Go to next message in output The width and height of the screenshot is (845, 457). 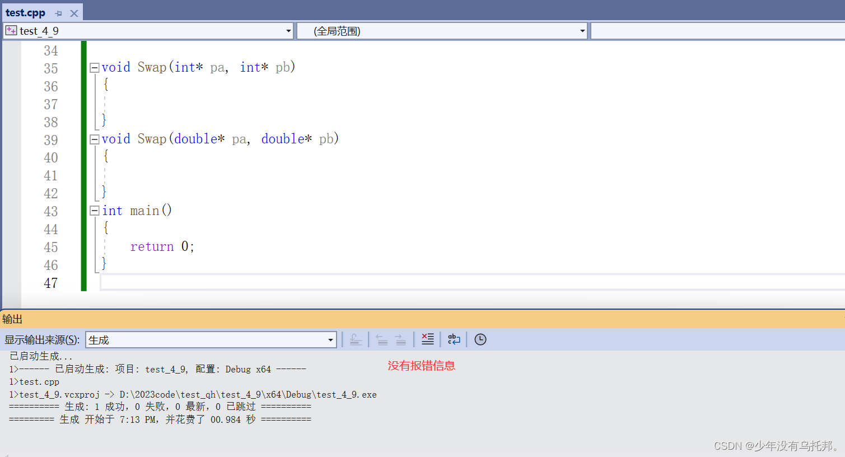point(400,339)
